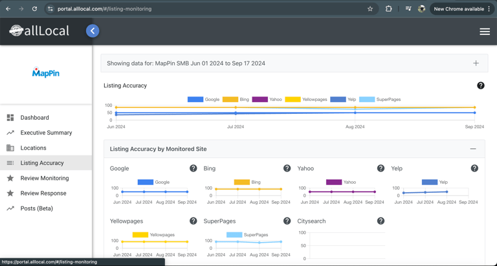497x266 pixels.
Task: Open the media controls icon in toolbar
Action: click(x=408, y=9)
